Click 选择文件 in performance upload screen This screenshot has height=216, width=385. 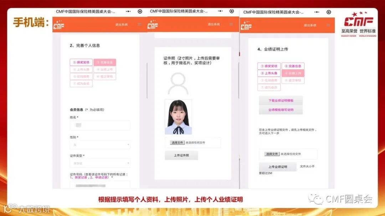coord(272,154)
